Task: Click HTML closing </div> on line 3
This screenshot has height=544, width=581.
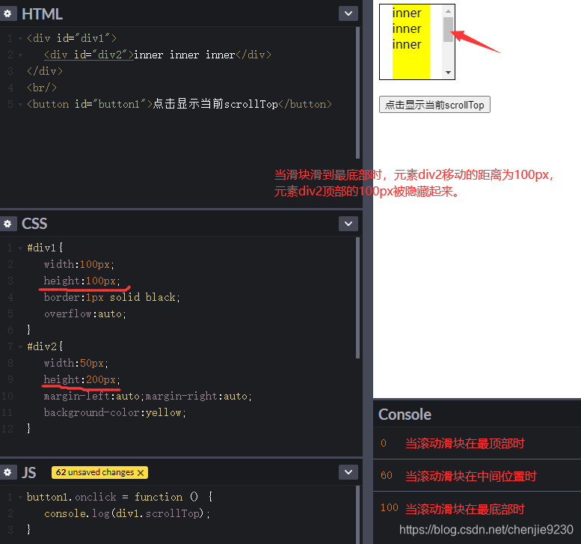Action: [x=45, y=71]
